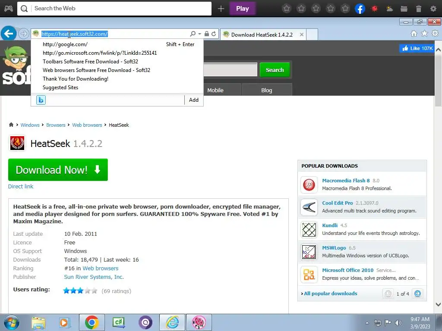Click the address bar URL text

coord(74,34)
